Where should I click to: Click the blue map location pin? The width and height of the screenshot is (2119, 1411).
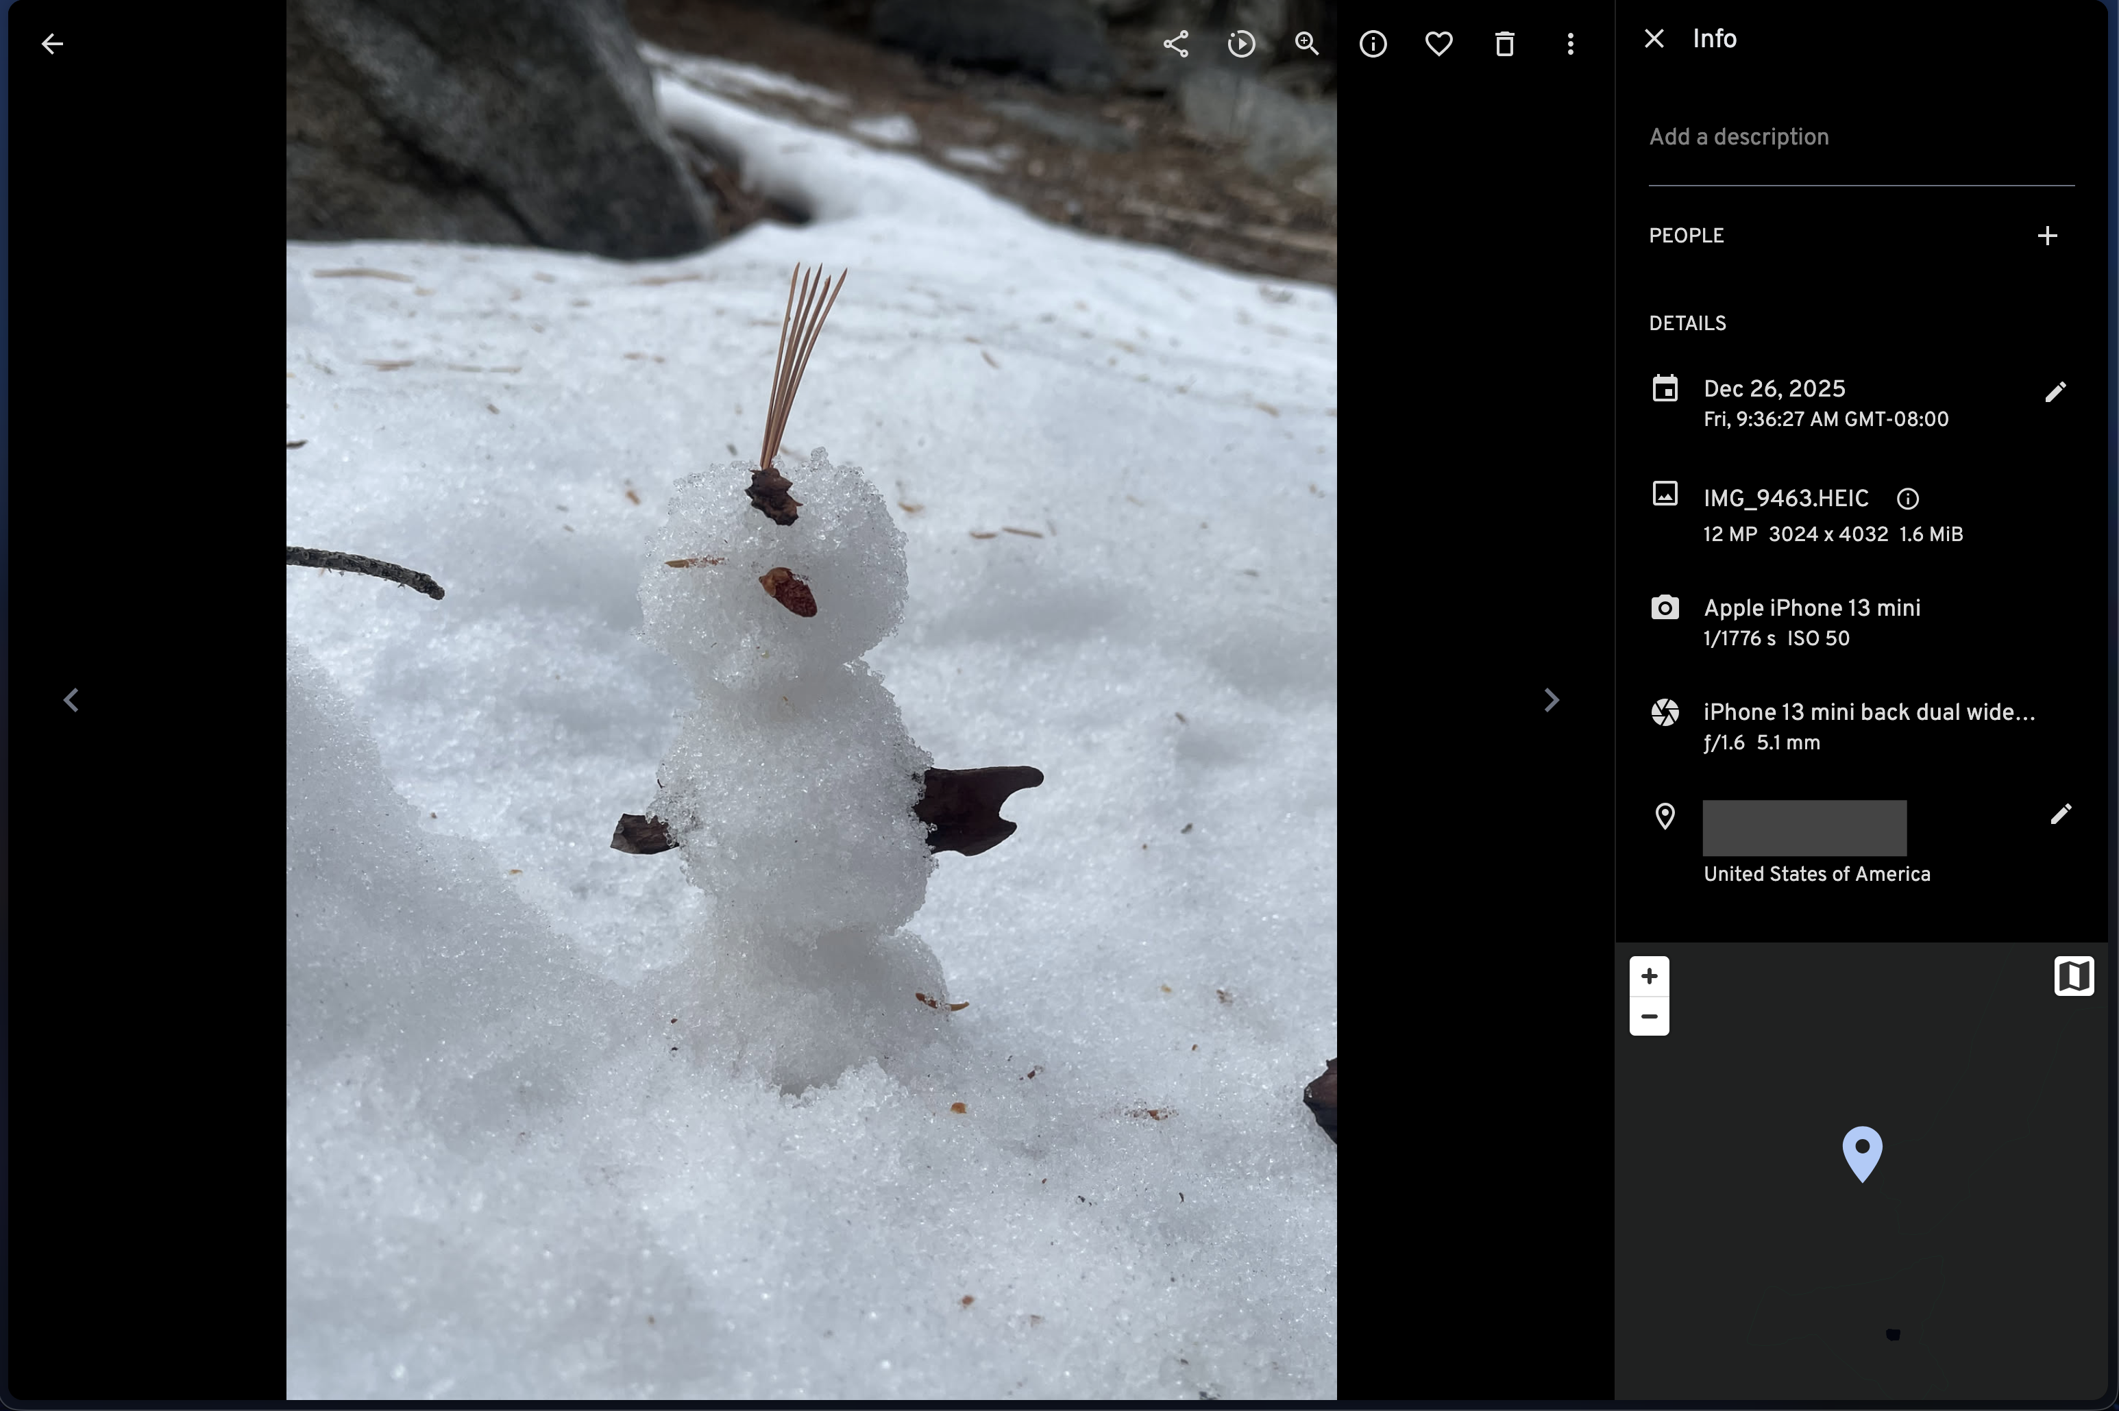click(1861, 1151)
